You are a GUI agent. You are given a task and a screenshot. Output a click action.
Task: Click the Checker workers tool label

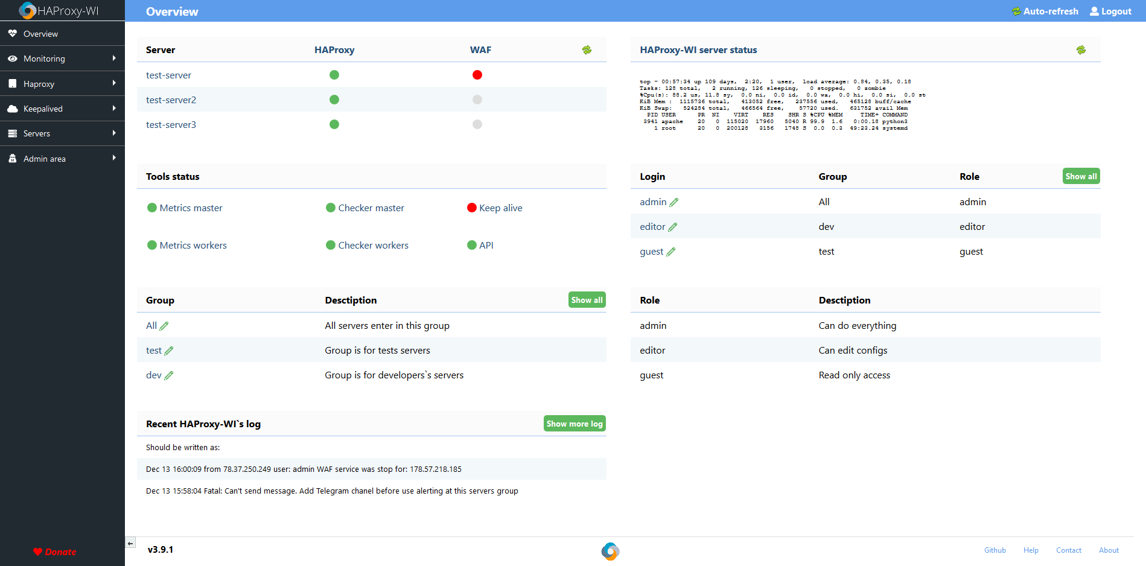tap(373, 246)
